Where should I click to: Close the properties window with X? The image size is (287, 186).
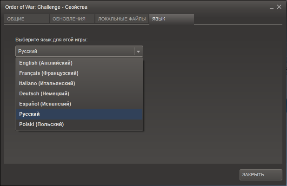(279, 7)
